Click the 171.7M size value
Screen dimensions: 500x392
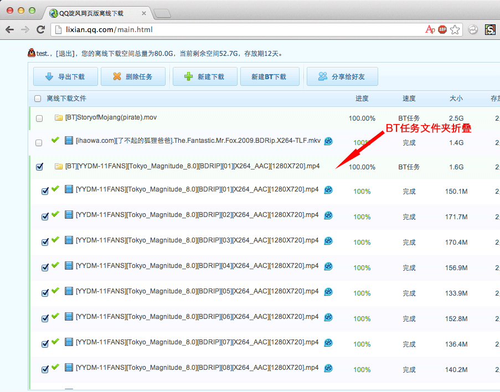point(456,217)
